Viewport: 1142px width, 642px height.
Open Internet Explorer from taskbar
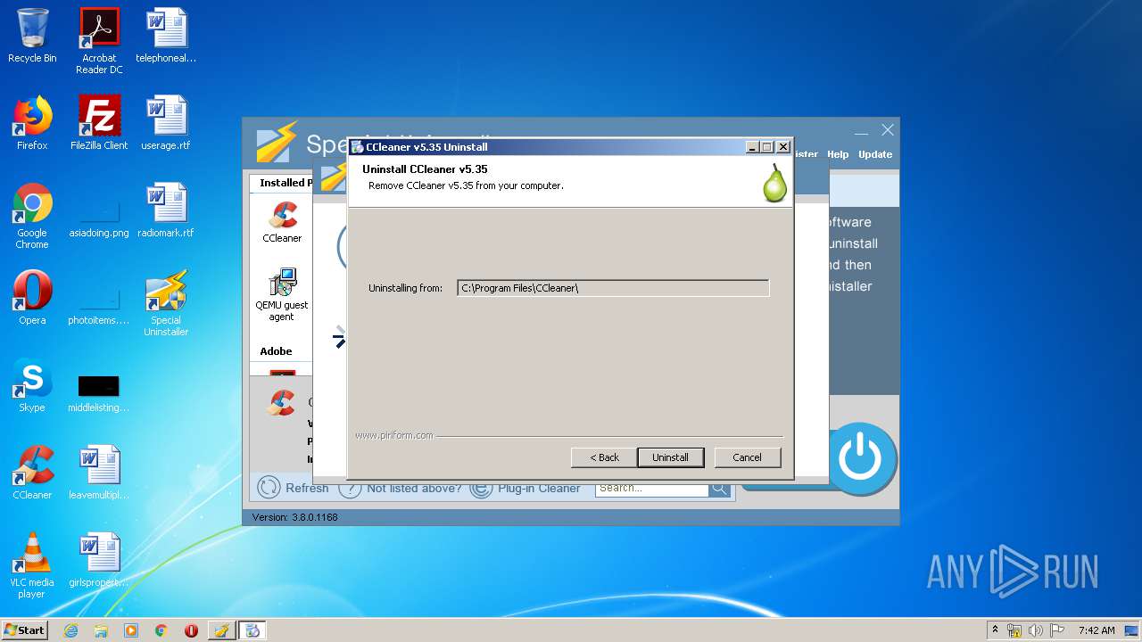(x=70, y=630)
